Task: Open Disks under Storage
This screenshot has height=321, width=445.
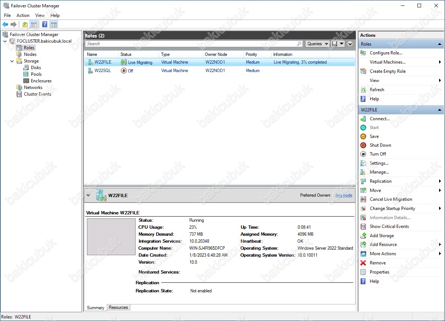Action: tap(36, 68)
